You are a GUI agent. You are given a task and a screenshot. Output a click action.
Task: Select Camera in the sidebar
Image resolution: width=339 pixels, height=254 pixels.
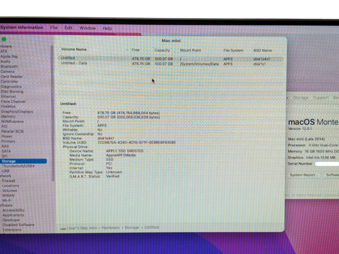[x=7, y=71]
